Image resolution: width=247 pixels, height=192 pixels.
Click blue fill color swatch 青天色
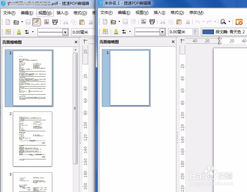208,32
